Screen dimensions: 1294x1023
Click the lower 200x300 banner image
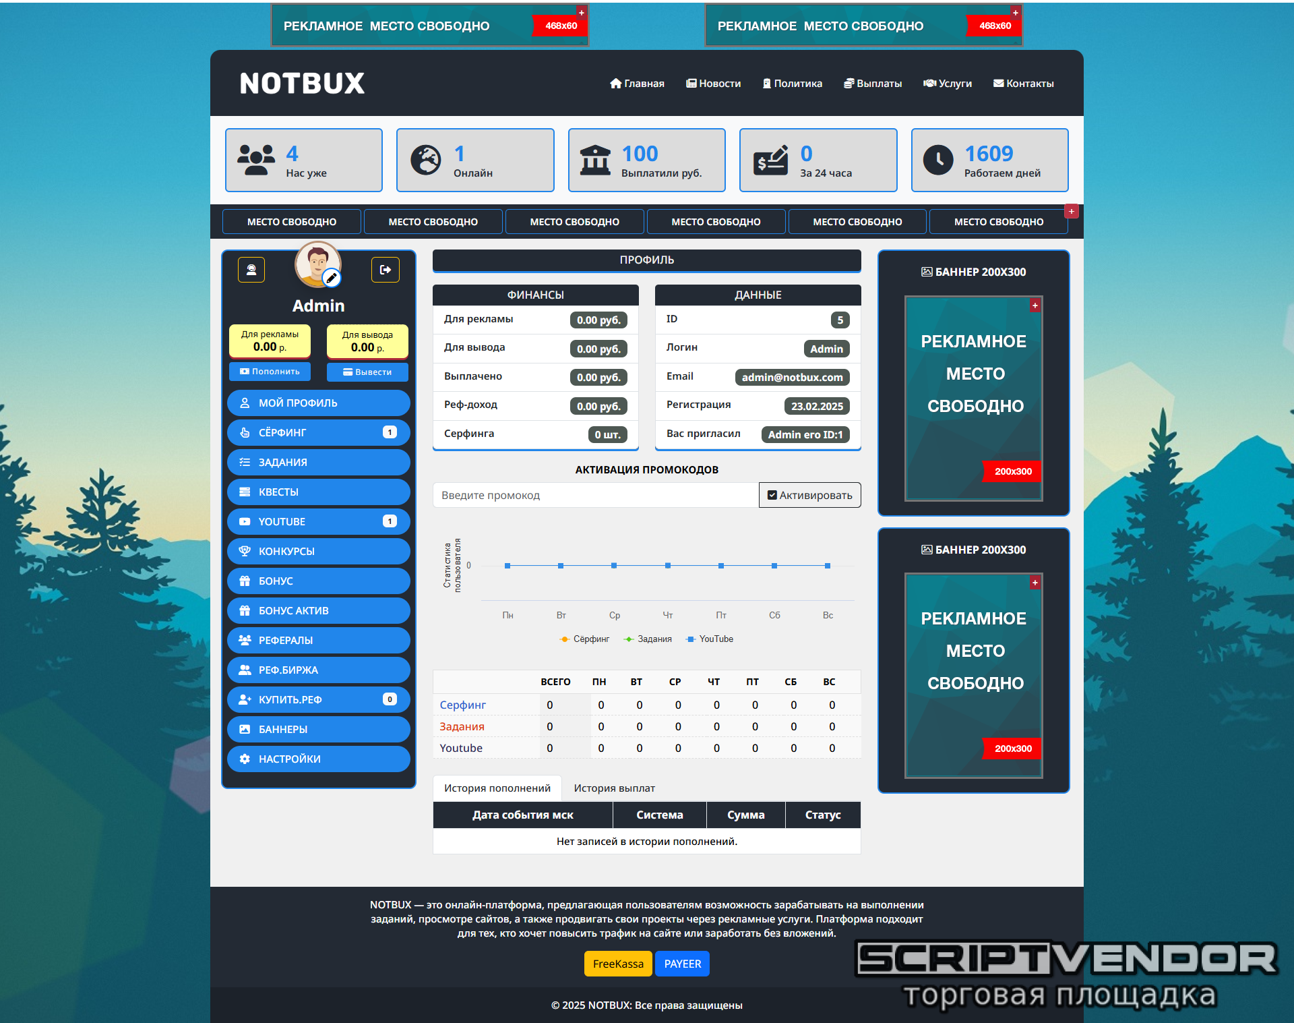974,676
